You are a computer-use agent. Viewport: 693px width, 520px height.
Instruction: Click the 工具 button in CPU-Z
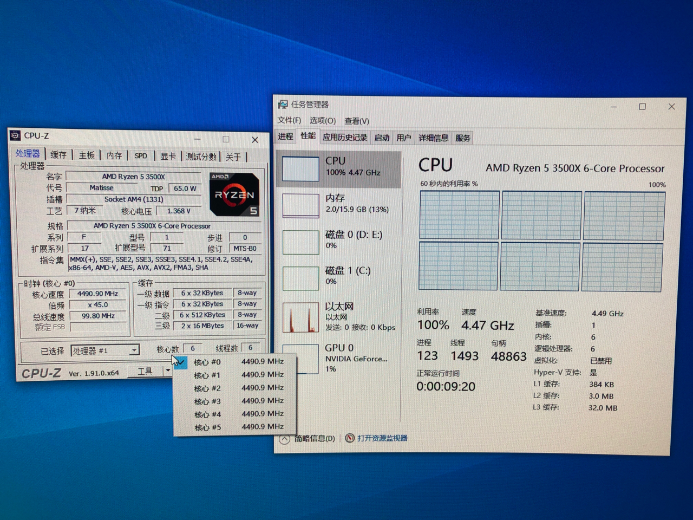pos(145,372)
